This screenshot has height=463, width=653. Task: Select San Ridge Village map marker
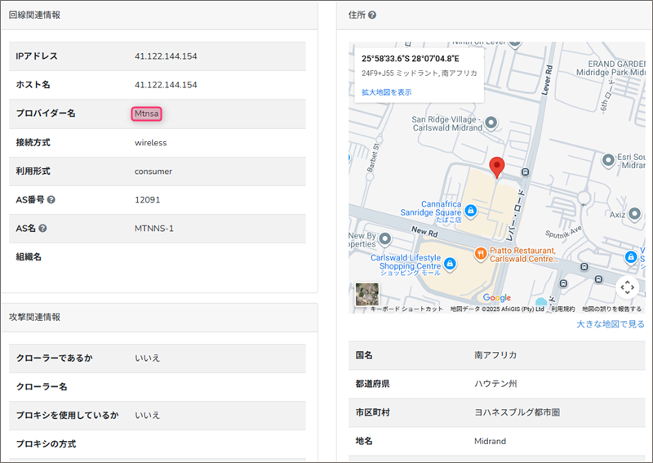(491, 123)
